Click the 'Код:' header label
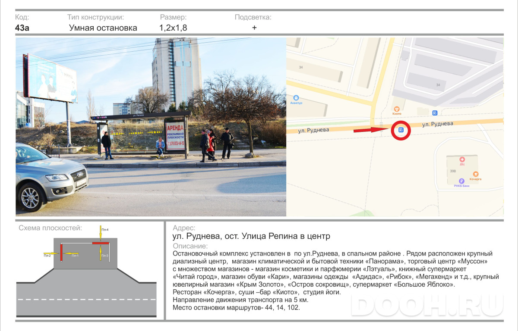 [x=22, y=17]
